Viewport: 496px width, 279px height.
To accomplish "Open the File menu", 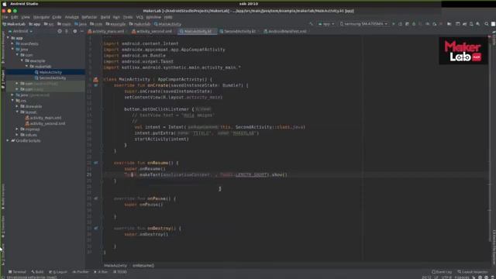I will click(5, 17).
